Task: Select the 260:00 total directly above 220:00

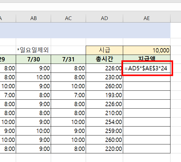Action: click(x=104, y=140)
